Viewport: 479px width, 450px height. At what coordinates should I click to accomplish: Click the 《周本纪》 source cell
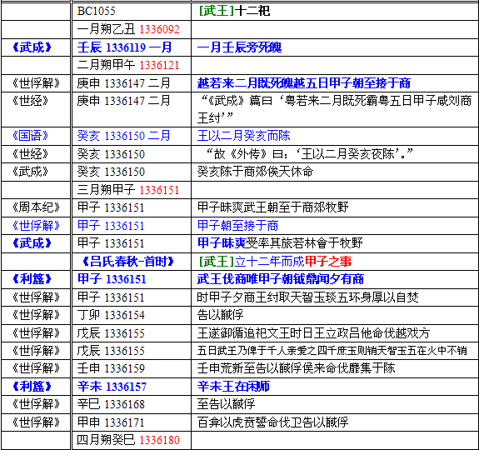coord(36,207)
